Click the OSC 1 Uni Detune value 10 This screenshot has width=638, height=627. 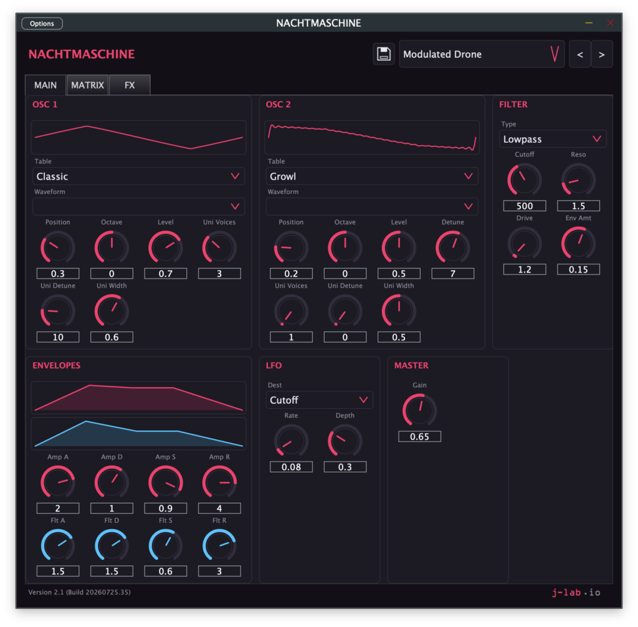pyautogui.click(x=58, y=337)
